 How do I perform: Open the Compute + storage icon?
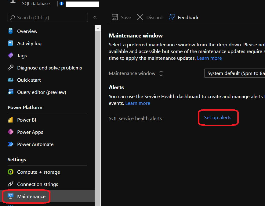tap(11, 172)
